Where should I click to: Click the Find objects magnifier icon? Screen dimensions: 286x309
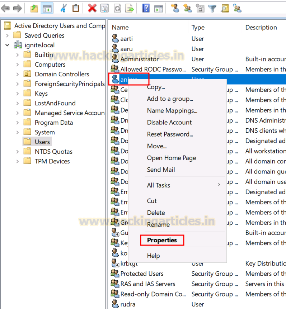coord(225,8)
